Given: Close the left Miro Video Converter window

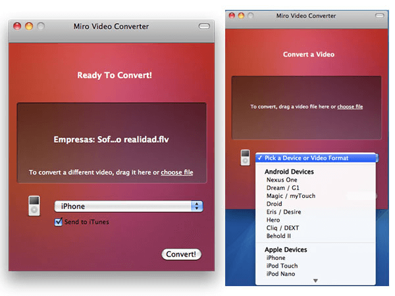Looking at the screenshot, I should [x=17, y=26].
